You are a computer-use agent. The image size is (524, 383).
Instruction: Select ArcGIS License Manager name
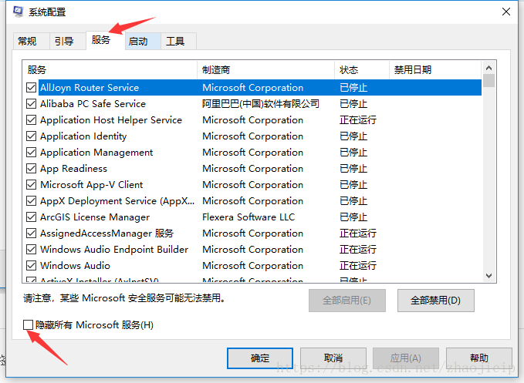(95, 217)
